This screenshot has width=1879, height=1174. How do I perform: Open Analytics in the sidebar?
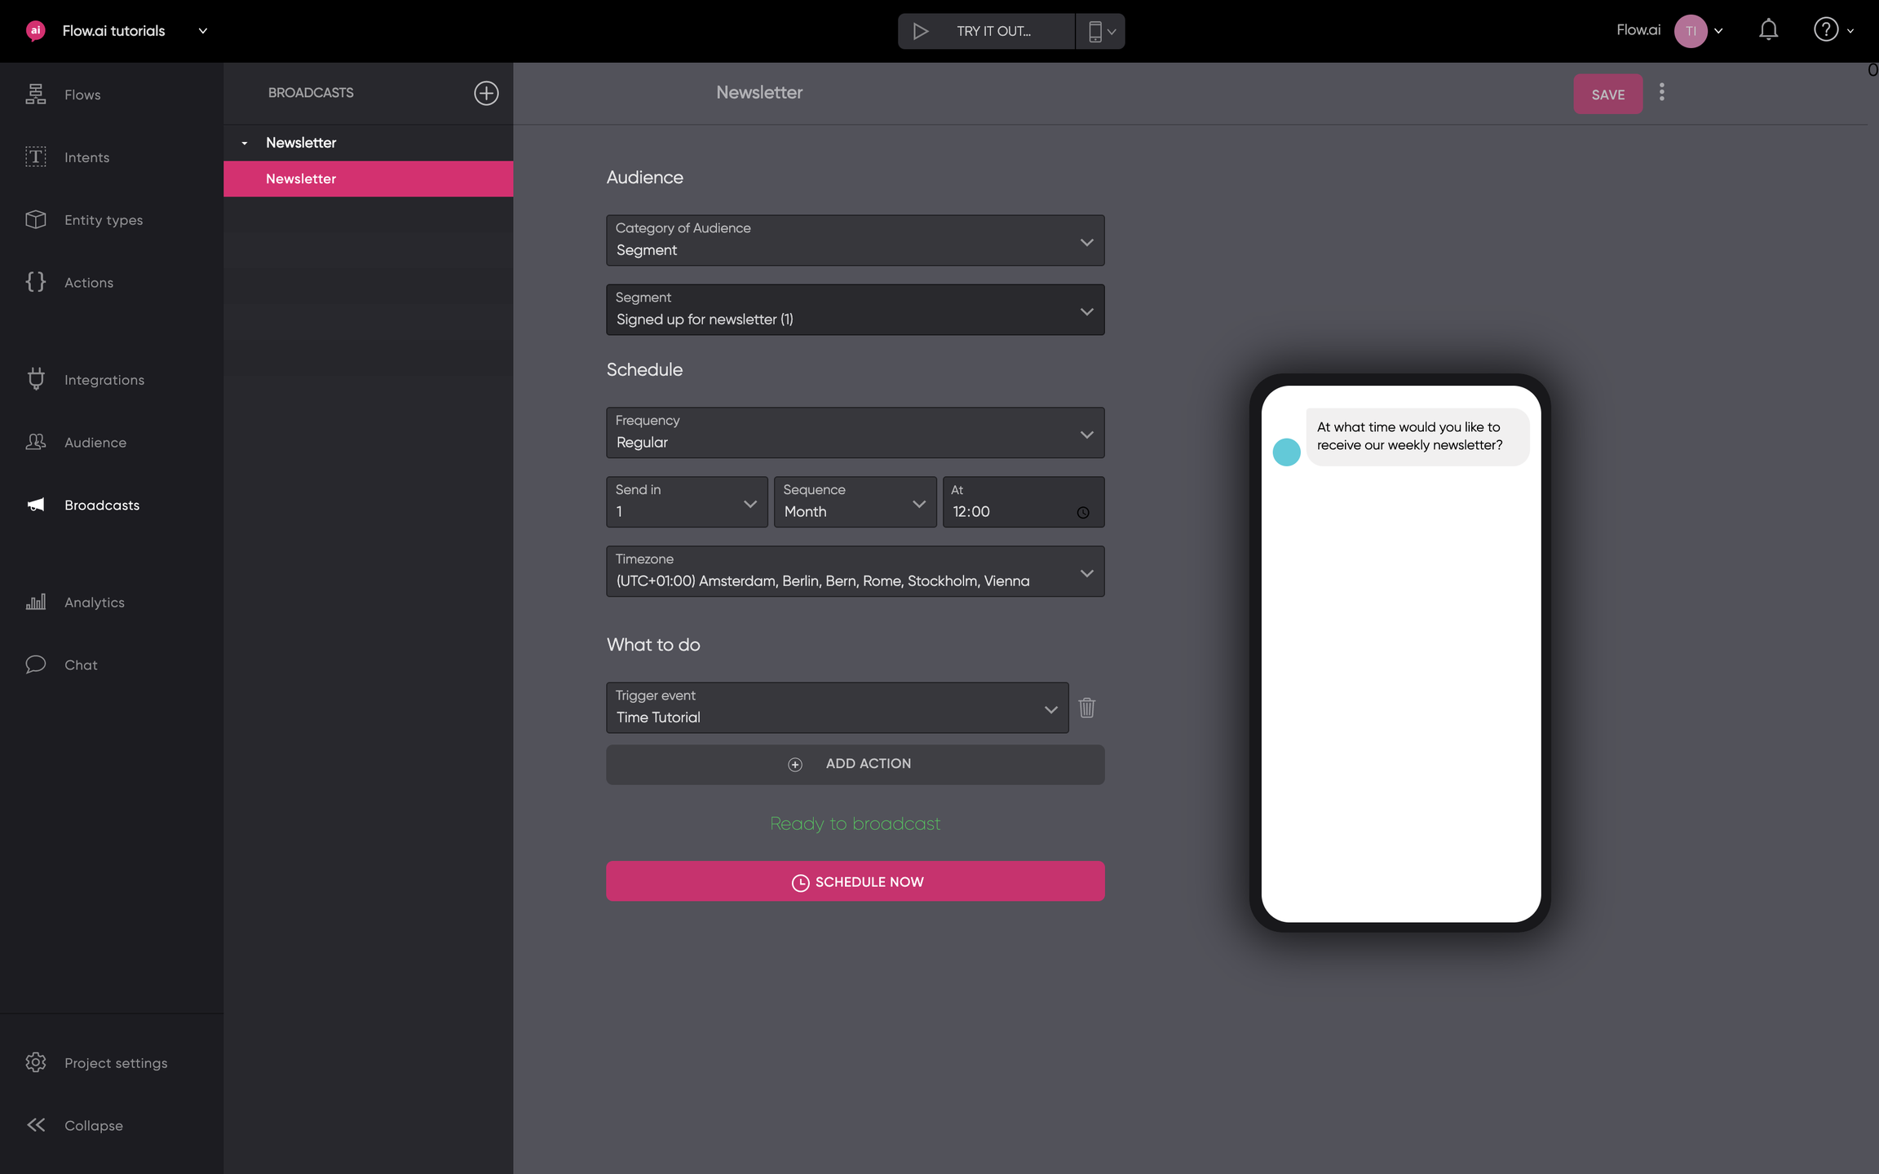(x=94, y=602)
